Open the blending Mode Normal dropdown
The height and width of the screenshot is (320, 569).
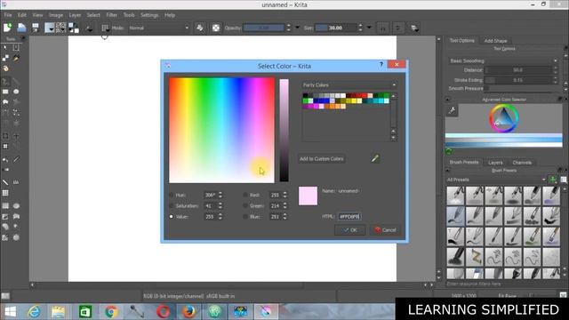pyautogui.click(x=158, y=28)
